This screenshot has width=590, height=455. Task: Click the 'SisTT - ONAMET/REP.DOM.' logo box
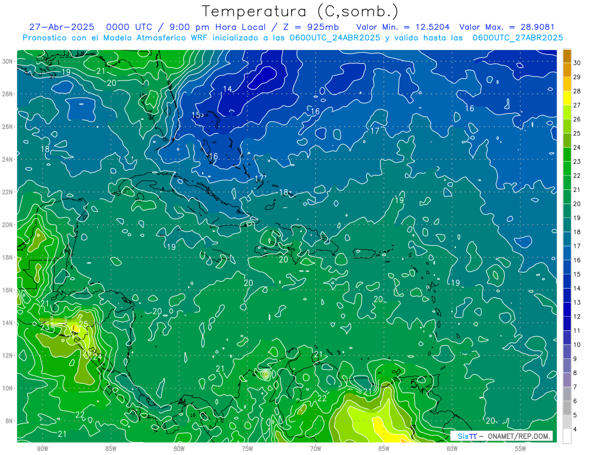click(x=501, y=436)
